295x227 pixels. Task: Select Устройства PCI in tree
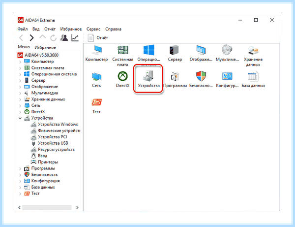point(49,137)
